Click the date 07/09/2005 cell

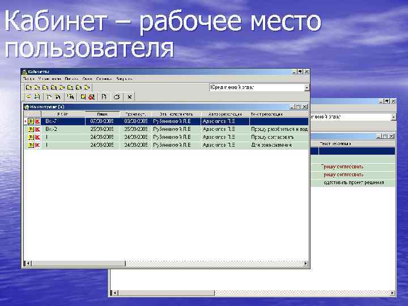point(102,121)
